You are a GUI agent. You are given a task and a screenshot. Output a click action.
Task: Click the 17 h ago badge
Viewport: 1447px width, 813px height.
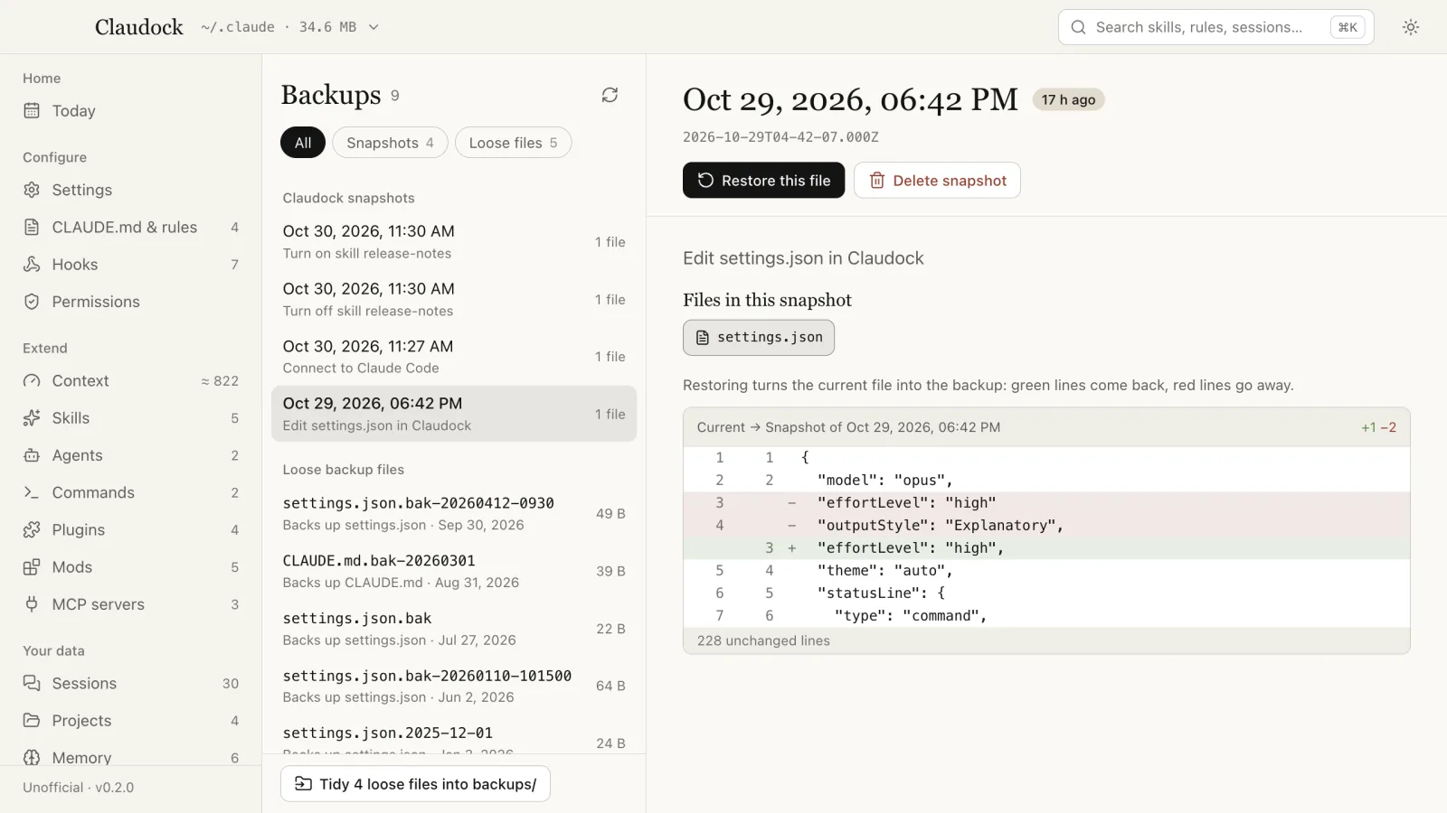(x=1068, y=99)
